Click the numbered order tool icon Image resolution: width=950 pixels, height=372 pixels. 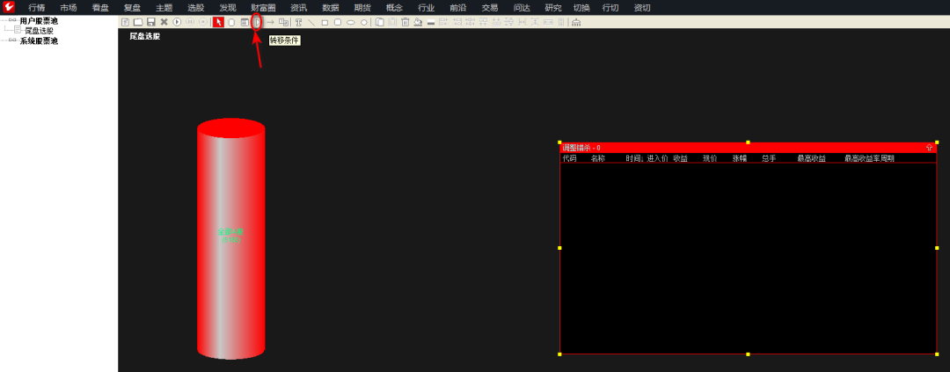pos(283,22)
